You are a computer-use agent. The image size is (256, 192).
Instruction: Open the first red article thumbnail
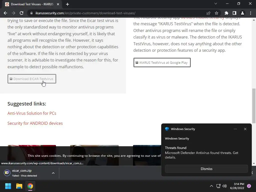point(32,153)
